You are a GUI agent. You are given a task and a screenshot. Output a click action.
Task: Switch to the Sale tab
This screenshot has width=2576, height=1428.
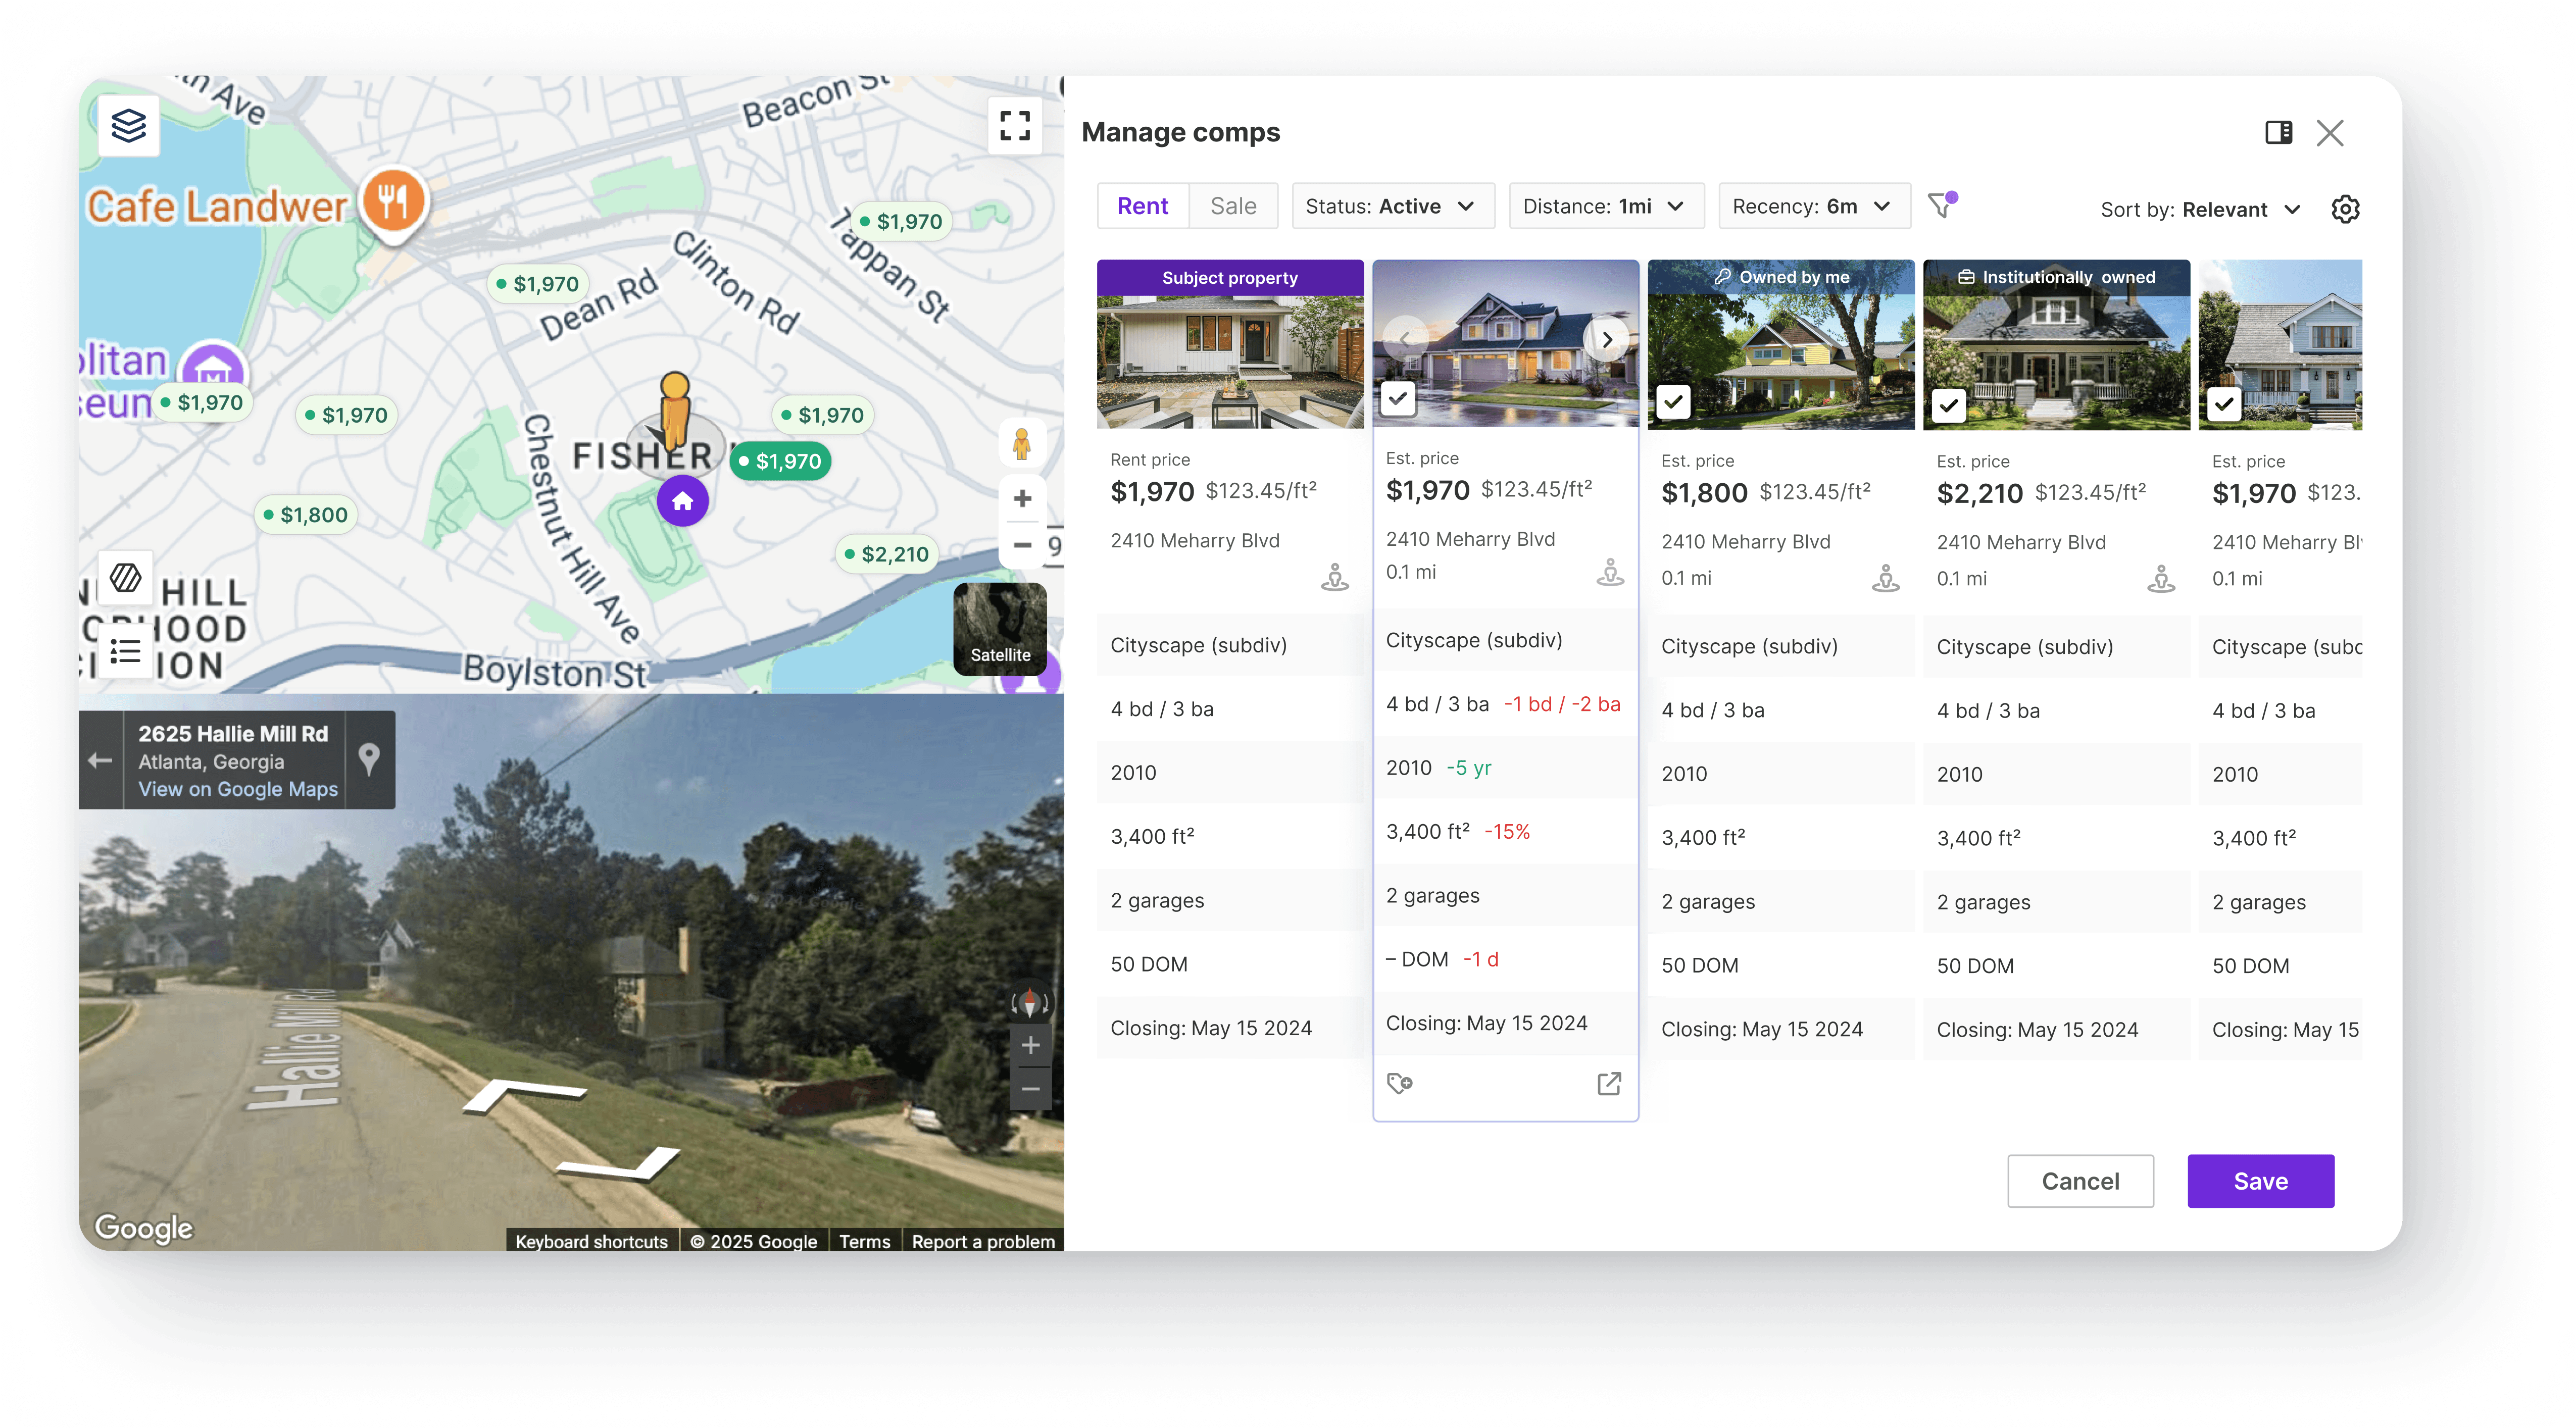pos(1233,206)
